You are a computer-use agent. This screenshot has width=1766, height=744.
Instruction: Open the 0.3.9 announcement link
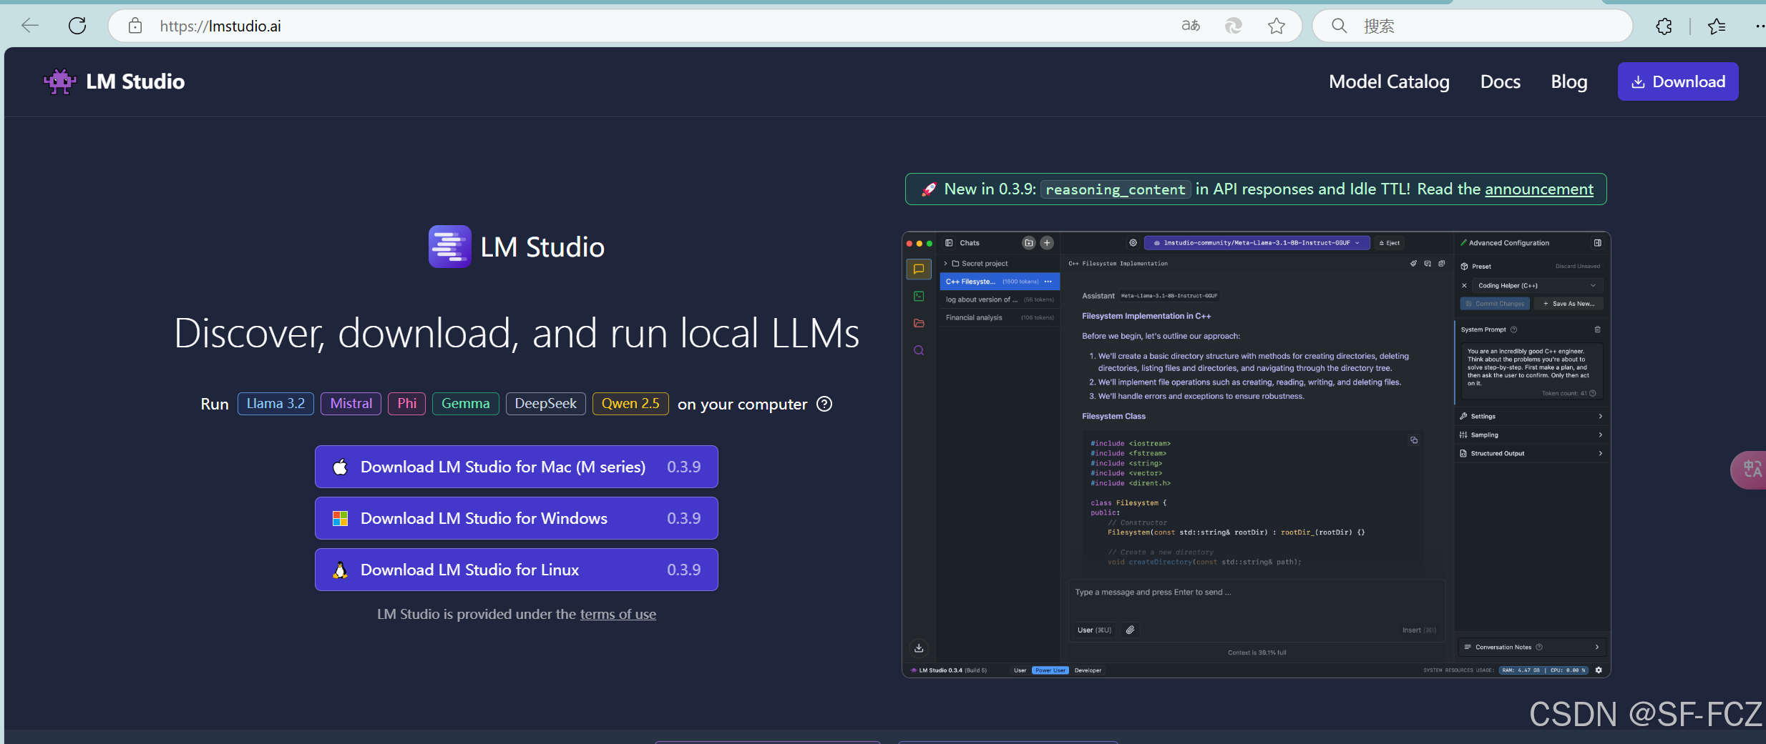(x=1539, y=189)
